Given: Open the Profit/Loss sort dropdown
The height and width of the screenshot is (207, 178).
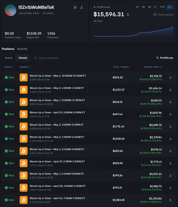Looking at the screenshot, I should point(165,58).
